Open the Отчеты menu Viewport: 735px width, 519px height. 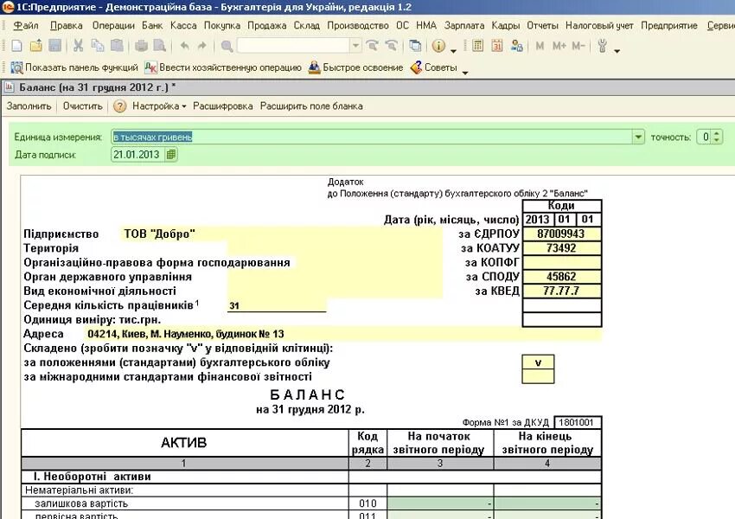click(x=542, y=25)
